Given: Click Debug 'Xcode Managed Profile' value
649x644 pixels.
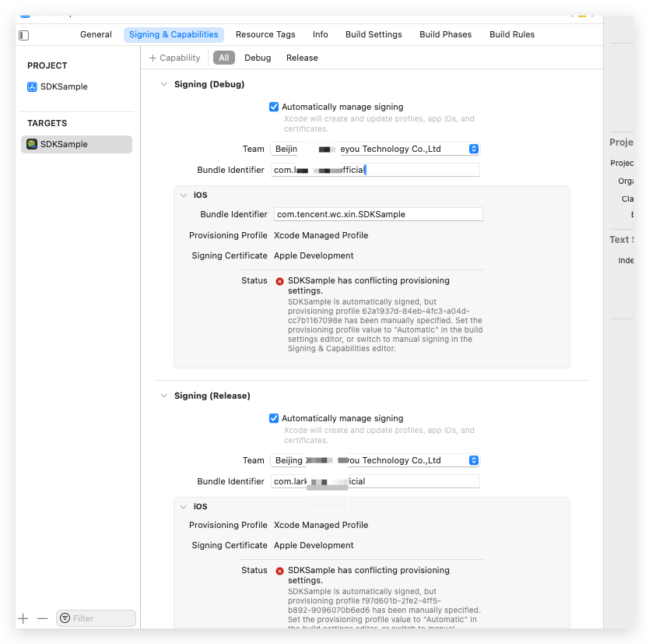Looking at the screenshot, I should (321, 235).
